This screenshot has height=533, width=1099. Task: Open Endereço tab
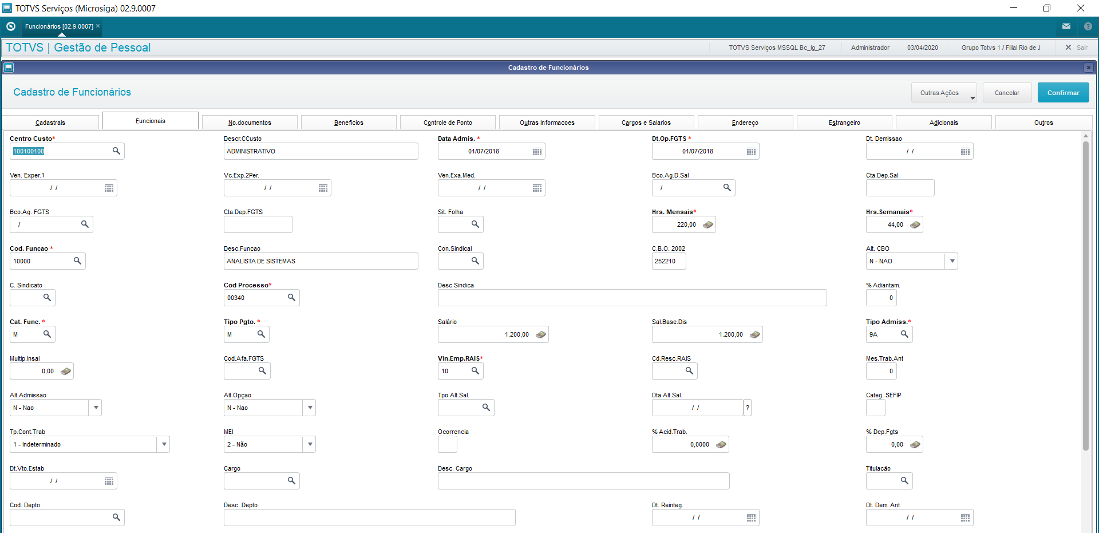[x=745, y=123]
